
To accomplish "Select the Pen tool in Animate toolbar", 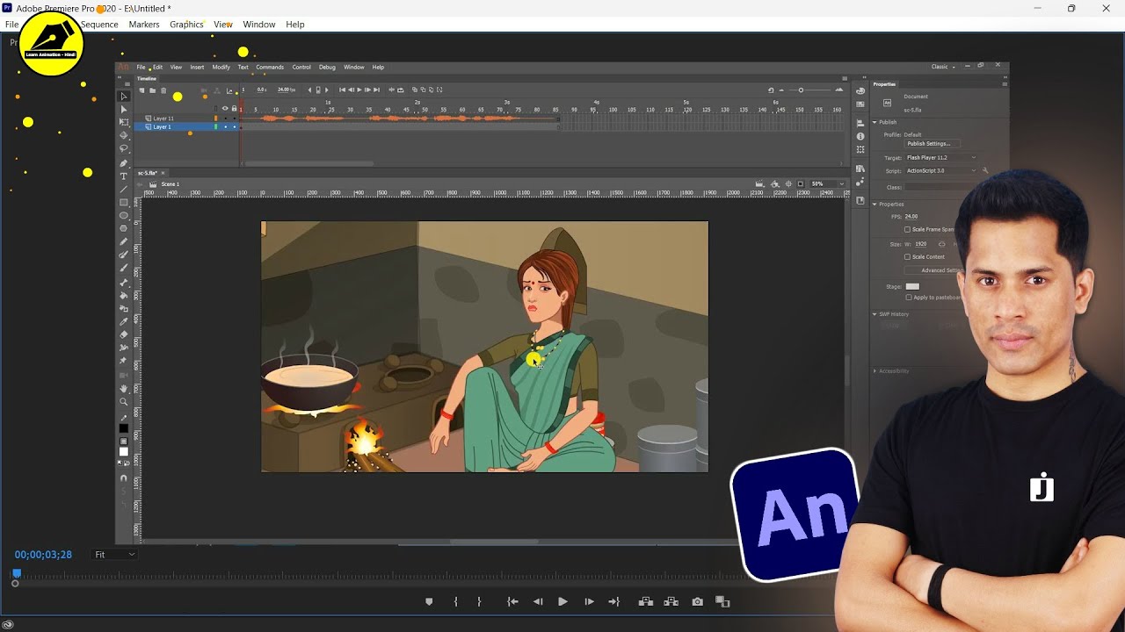I will 124,163.
